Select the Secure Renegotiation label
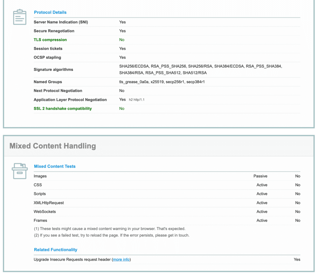This screenshot has height=276, width=318. (54, 31)
